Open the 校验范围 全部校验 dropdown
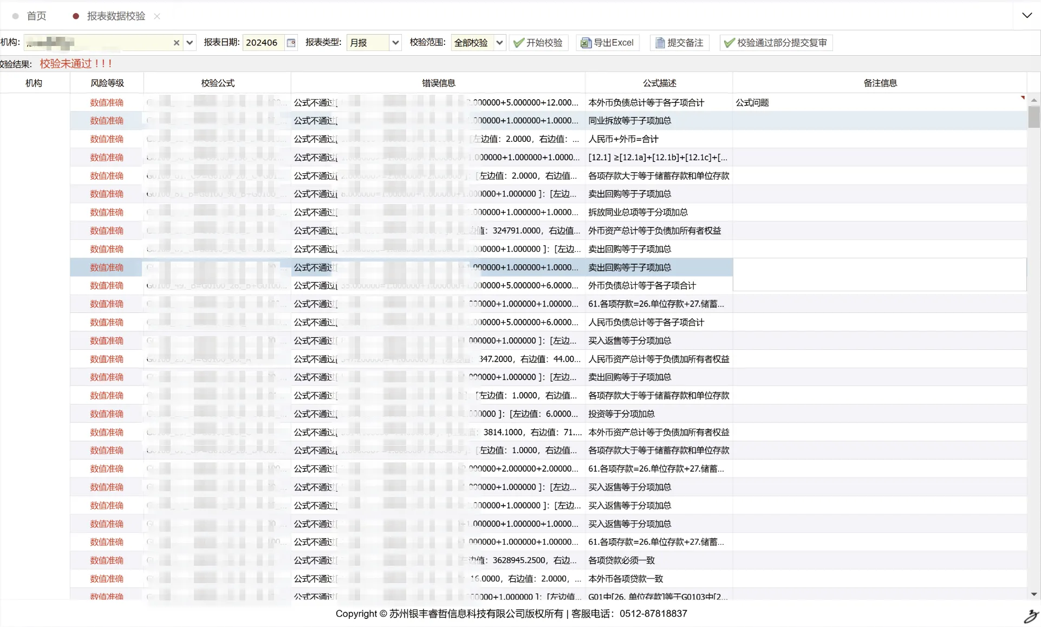 (x=499, y=43)
